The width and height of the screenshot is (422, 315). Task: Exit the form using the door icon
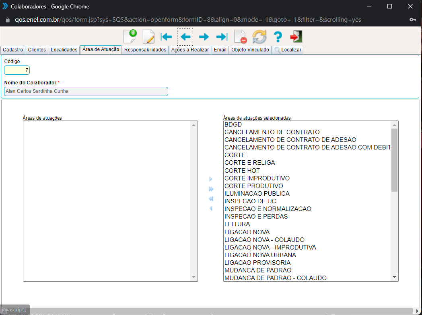[296, 37]
